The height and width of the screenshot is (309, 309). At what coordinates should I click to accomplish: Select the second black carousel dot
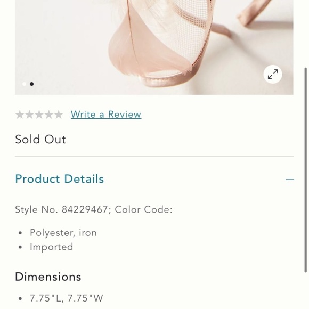pos(31,84)
